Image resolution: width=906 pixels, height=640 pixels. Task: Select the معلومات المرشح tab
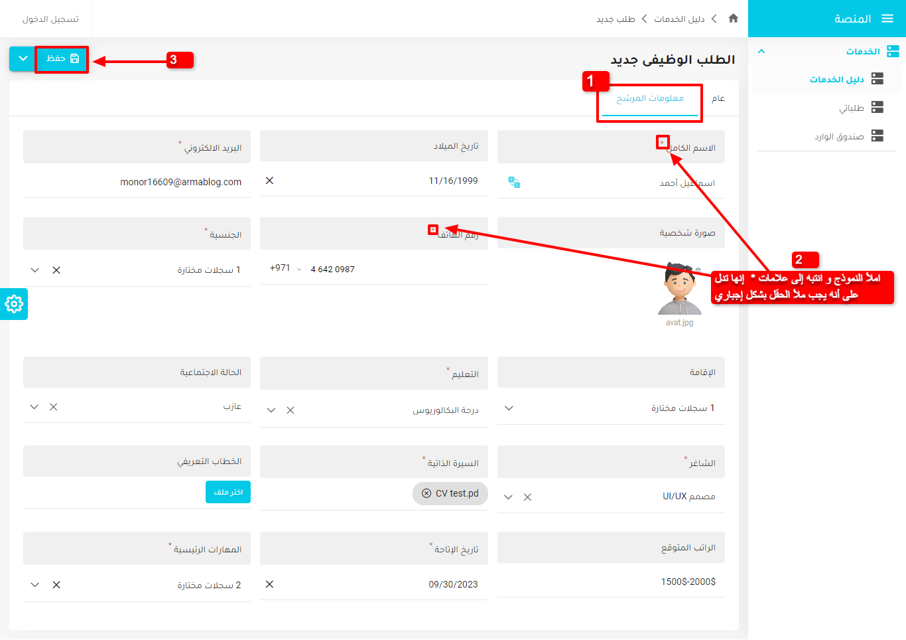[649, 98]
